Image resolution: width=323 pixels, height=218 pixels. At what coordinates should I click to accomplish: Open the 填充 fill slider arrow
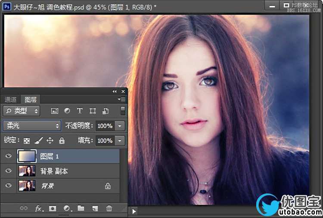120,141
